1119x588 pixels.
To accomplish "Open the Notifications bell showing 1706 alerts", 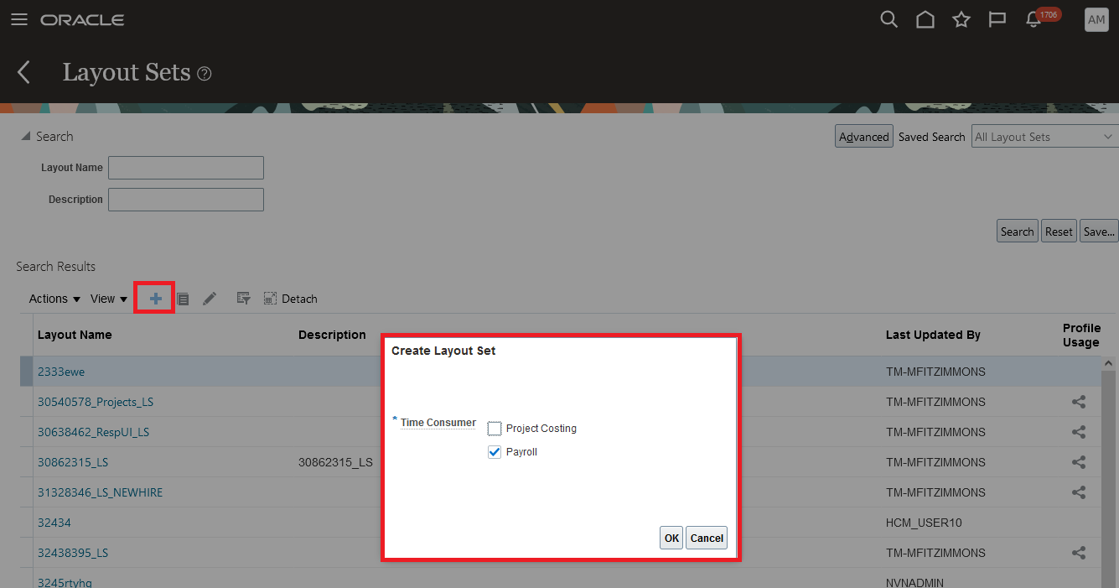I will pyautogui.click(x=1033, y=18).
